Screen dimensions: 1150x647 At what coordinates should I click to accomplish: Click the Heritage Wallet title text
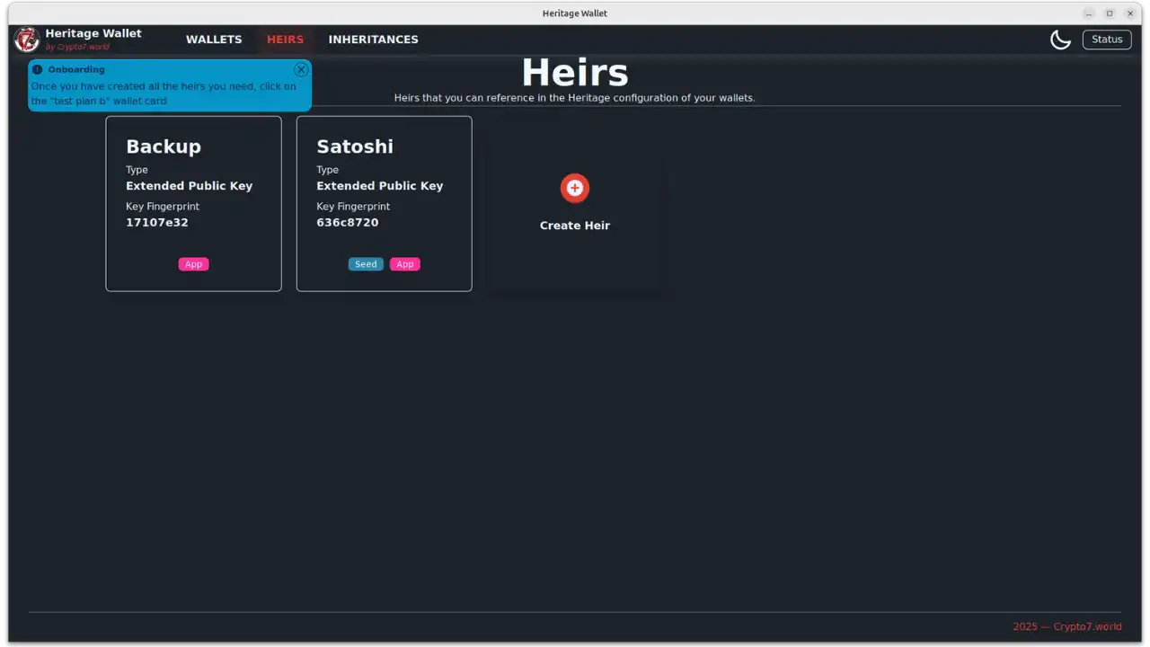pyautogui.click(x=93, y=32)
